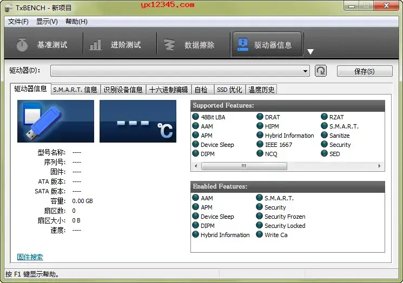Screen dimensions: 403x283
Task: Switch to the S.M.A.R.T. 信息 tab
Action: tap(75, 90)
